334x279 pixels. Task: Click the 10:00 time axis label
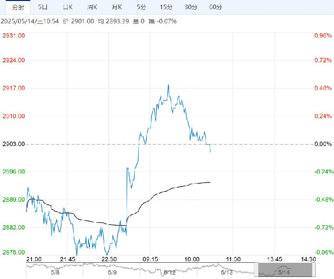192,259
